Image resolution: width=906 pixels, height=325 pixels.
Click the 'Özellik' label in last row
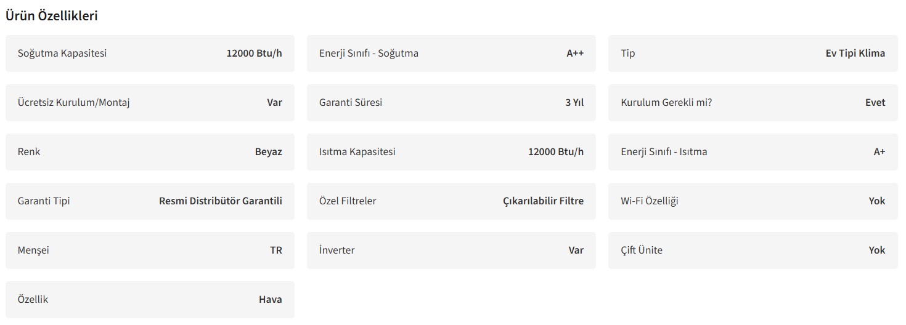pos(33,300)
